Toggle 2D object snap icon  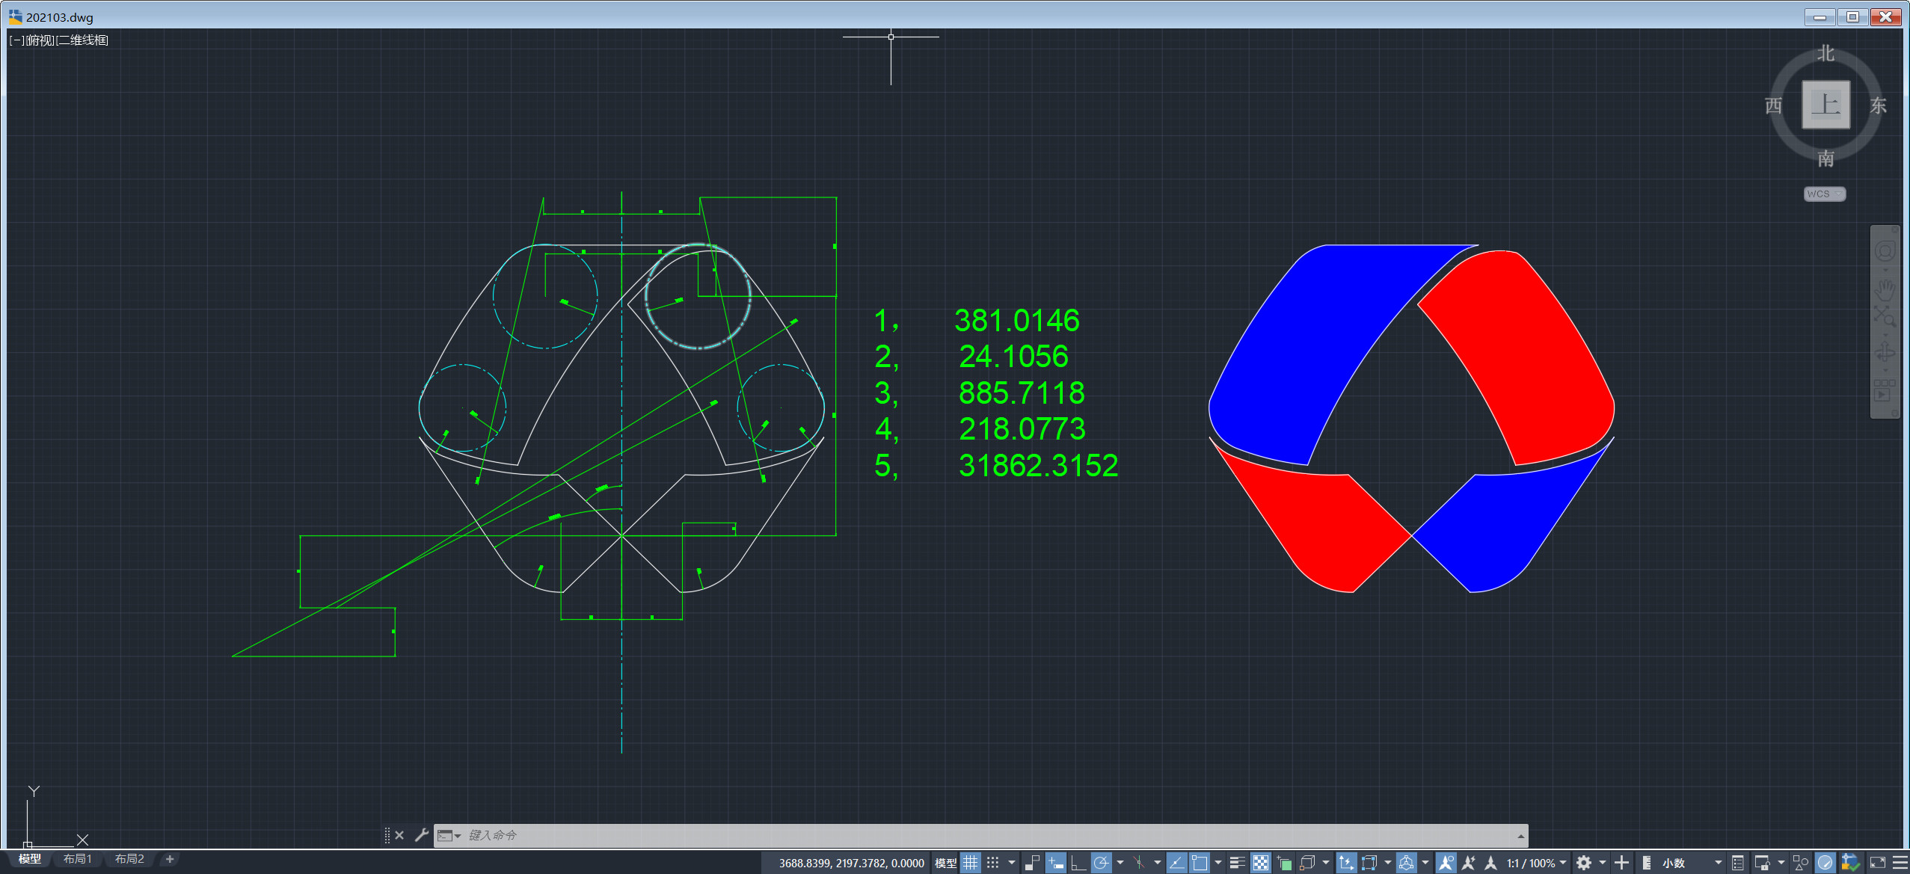[1200, 863]
